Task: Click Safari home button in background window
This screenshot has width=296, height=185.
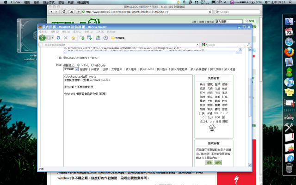Action: 64,12
